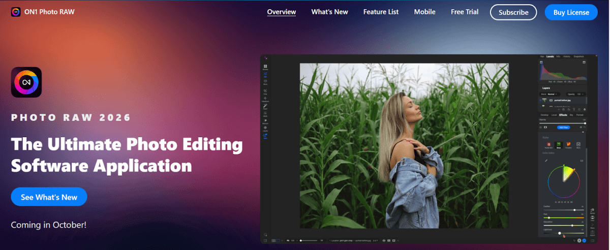Screen dimensions: 610x250
Task: Click the large ON1 Photo RAW app icon
Action: tap(26, 82)
